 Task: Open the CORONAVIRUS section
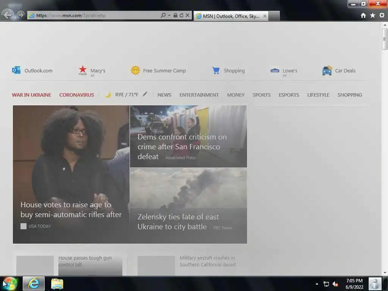pos(77,95)
